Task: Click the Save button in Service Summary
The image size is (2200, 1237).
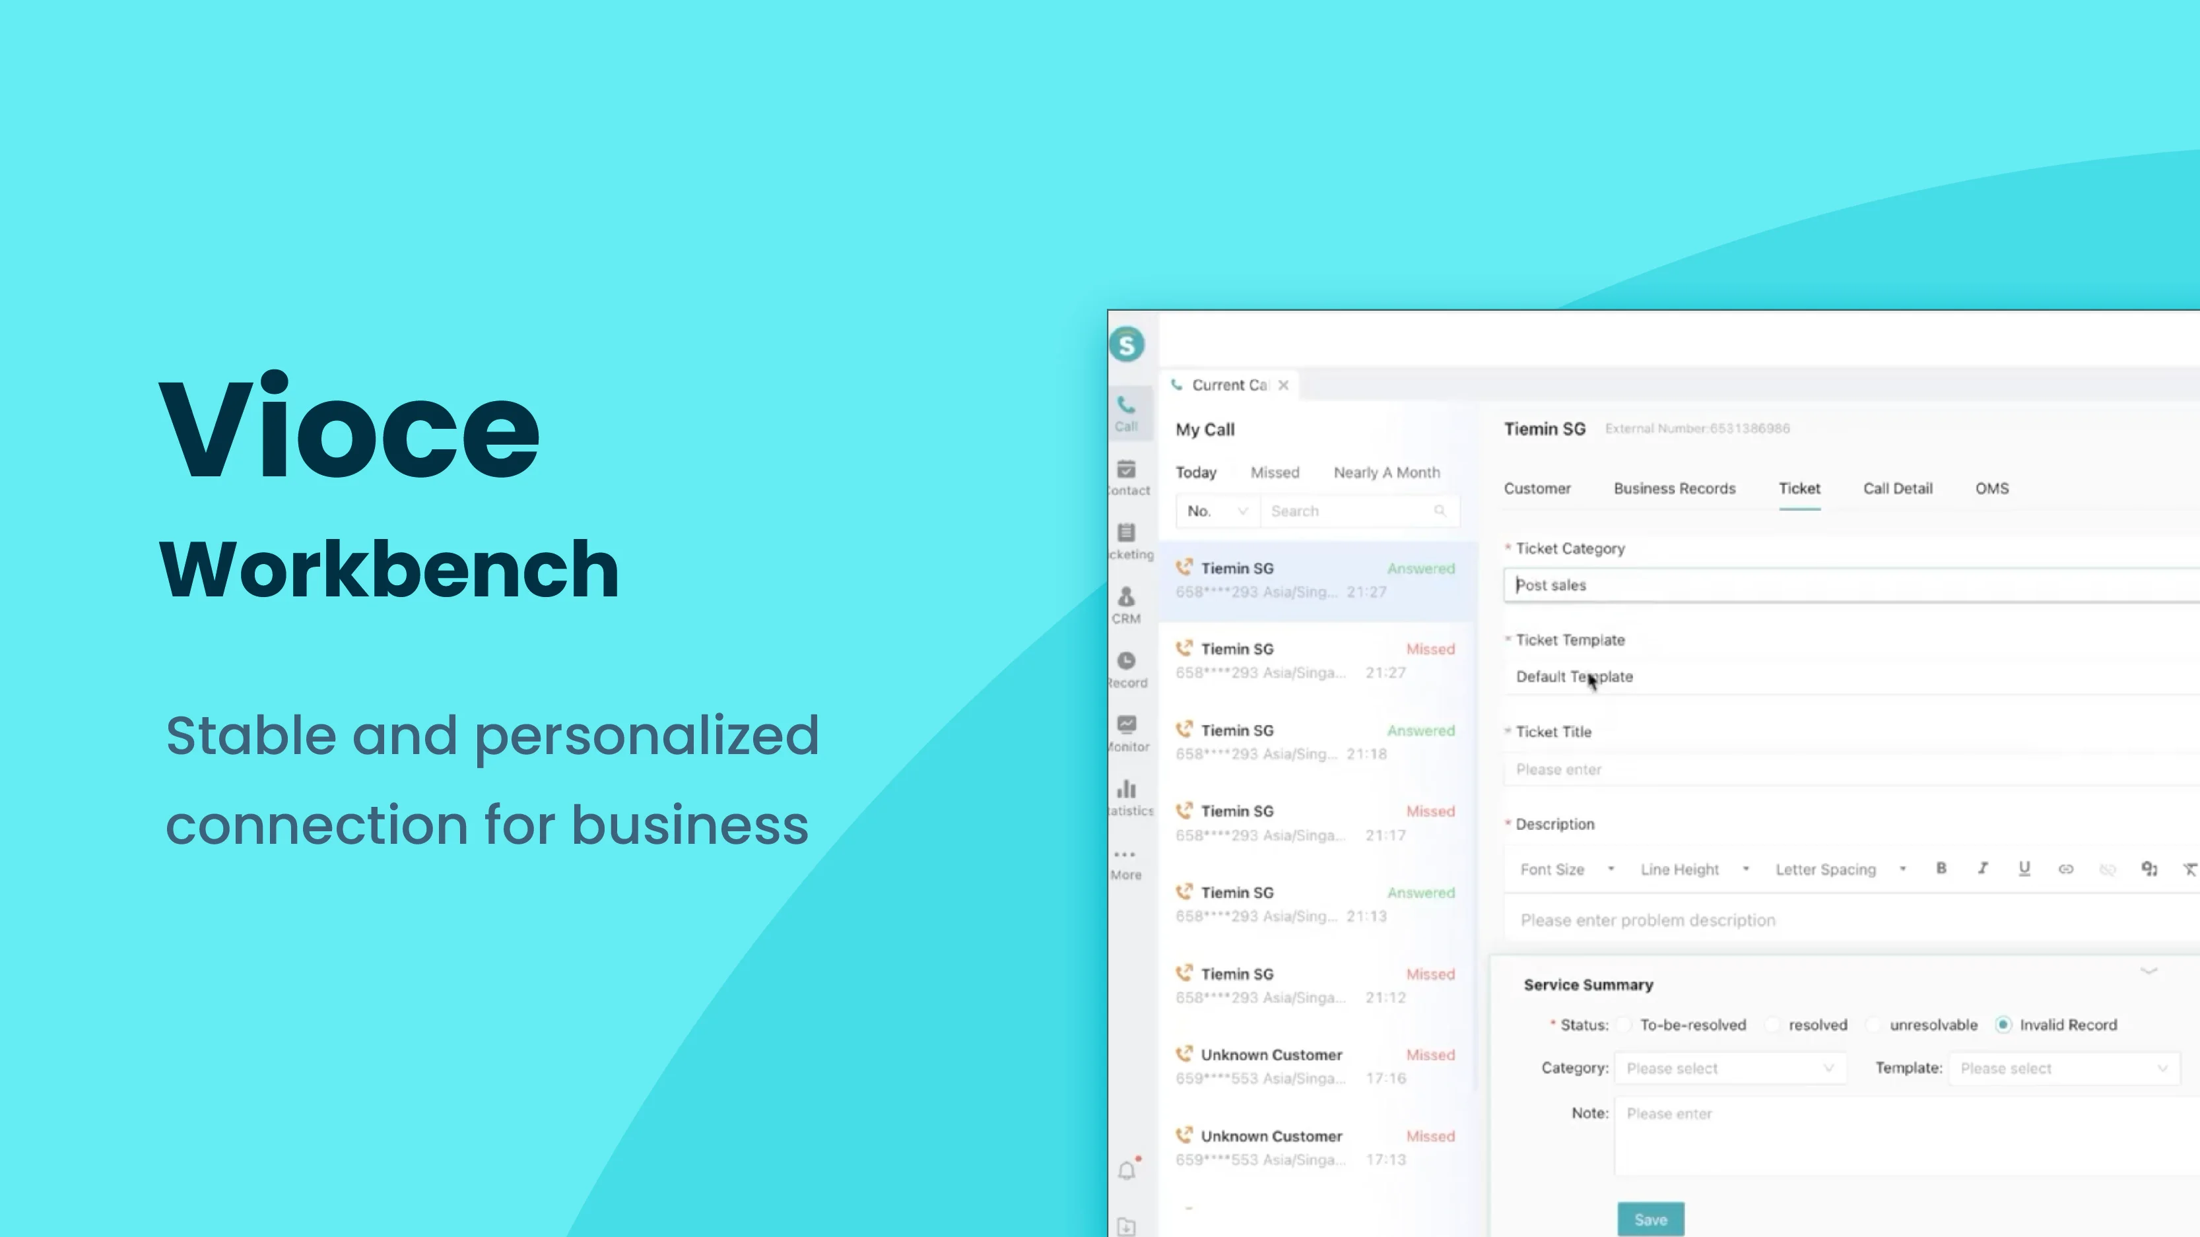Action: click(1650, 1219)
